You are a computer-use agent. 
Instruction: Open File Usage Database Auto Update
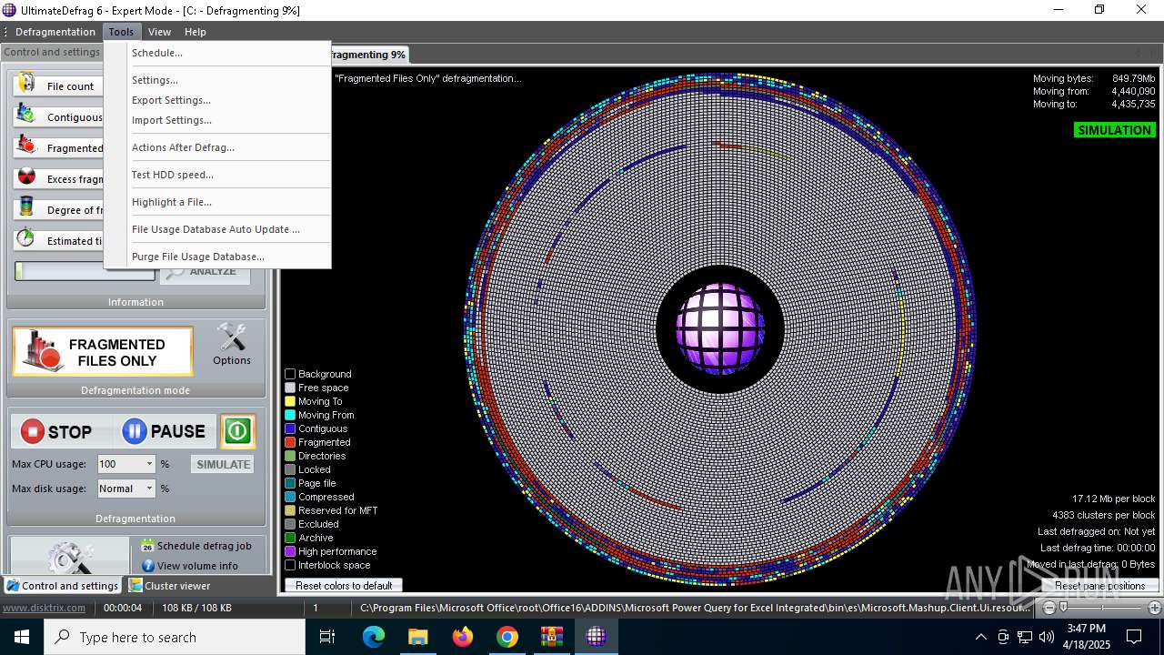point(216,229)
